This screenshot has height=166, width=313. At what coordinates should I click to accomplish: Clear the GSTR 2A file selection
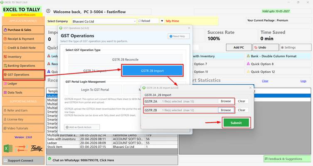click(x=242, y=101)
